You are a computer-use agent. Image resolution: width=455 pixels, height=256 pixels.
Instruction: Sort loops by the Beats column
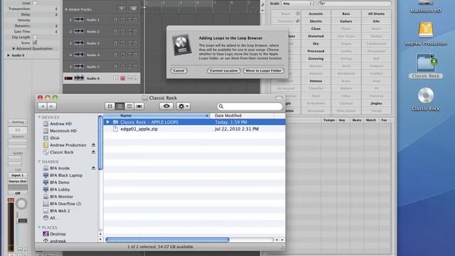click(x=357, y=120)
